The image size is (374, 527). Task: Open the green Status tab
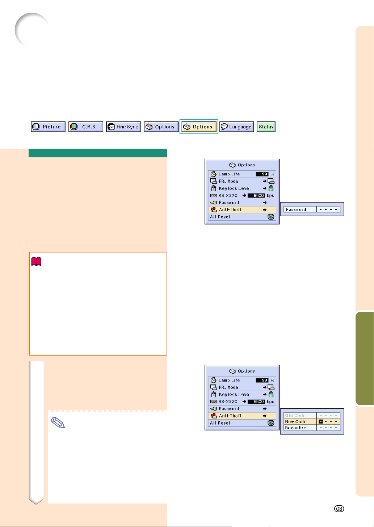pos(266,127)
